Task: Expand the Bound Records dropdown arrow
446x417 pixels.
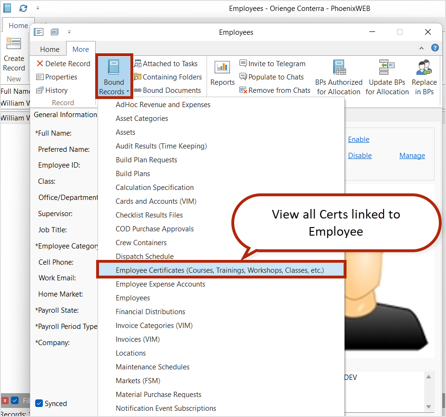Action: (x=128, y=91)
